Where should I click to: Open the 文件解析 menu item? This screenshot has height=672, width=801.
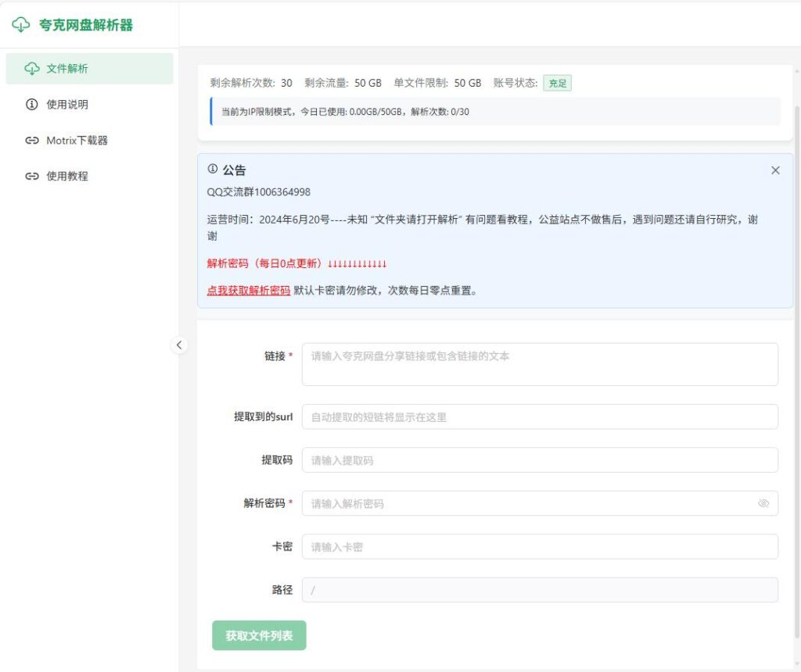point(89,69)
